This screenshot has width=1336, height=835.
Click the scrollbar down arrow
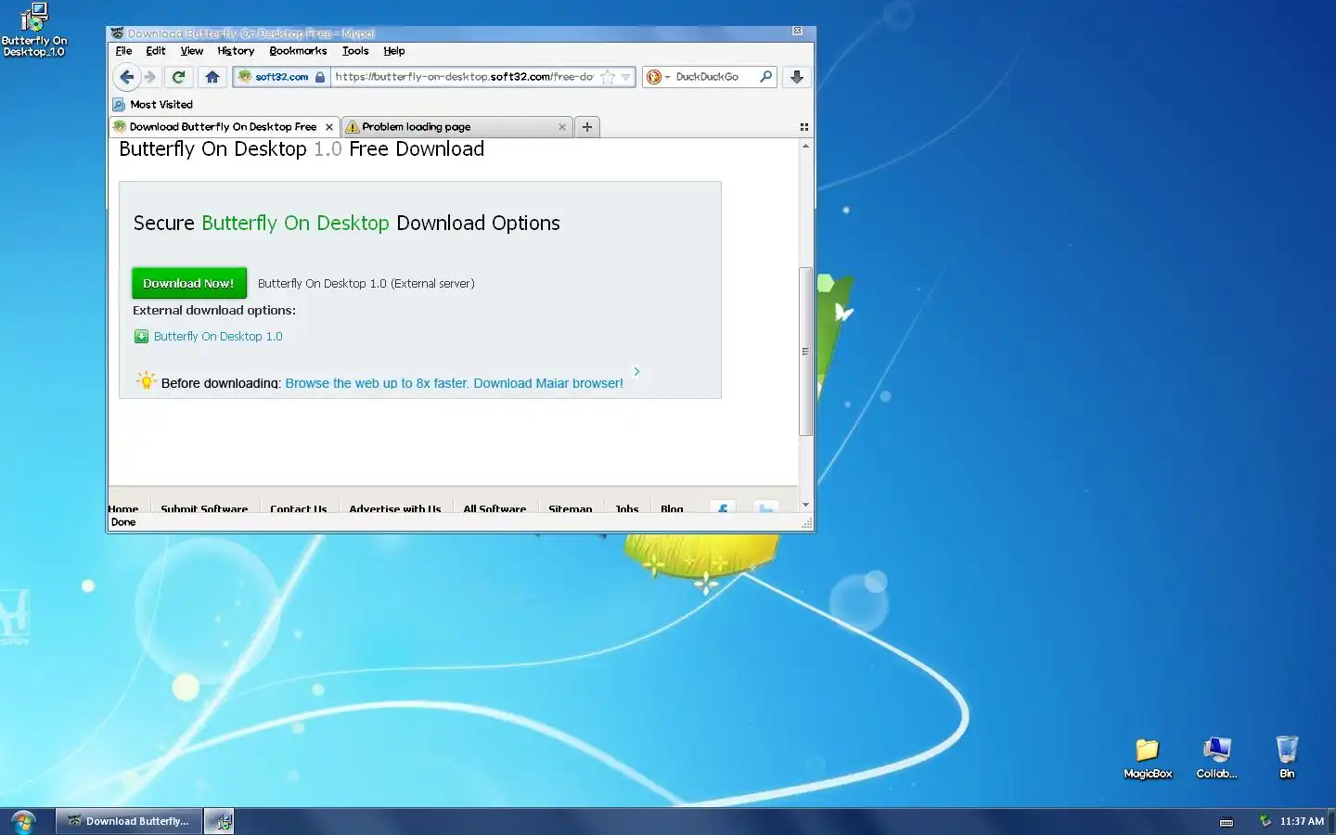pos(805,506)
